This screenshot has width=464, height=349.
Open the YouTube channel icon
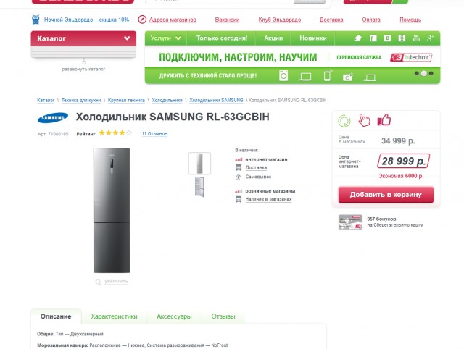[x=416, y=38]
